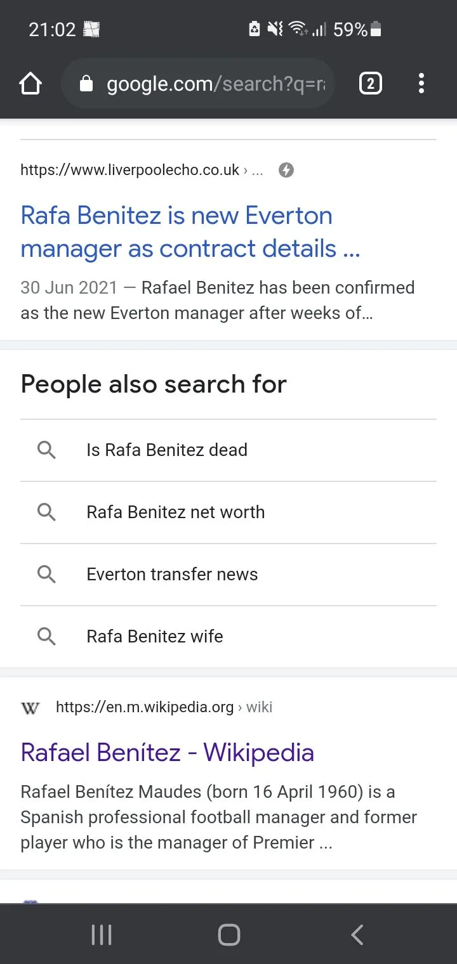Tap the Android back navigation button
Image resolution: width=457 pixels, height=964 pixels.
point(357,934)
